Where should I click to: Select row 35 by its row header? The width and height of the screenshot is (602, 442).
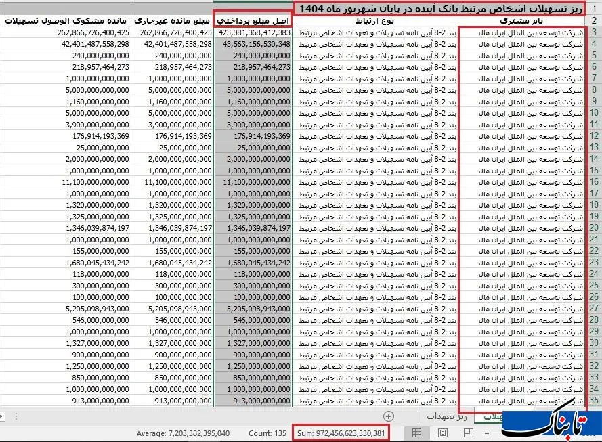point(594,401)
